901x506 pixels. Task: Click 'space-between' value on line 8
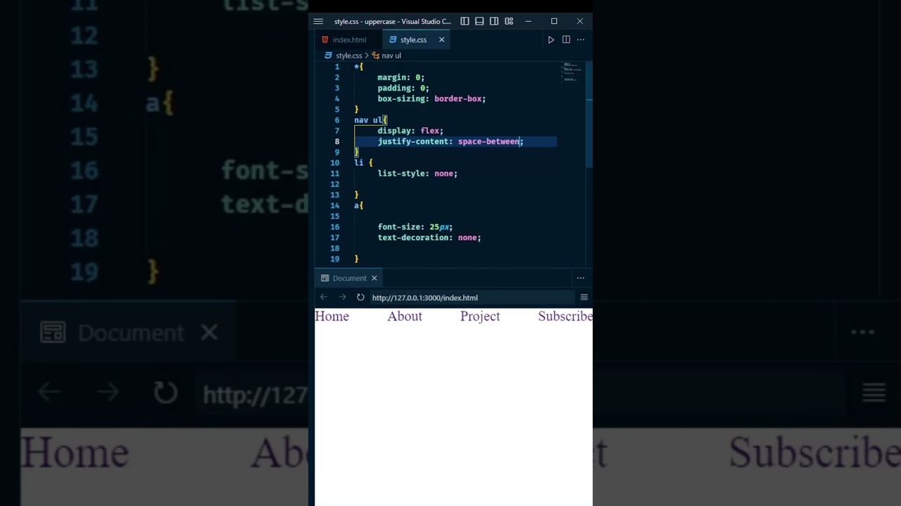click(489, 141)
